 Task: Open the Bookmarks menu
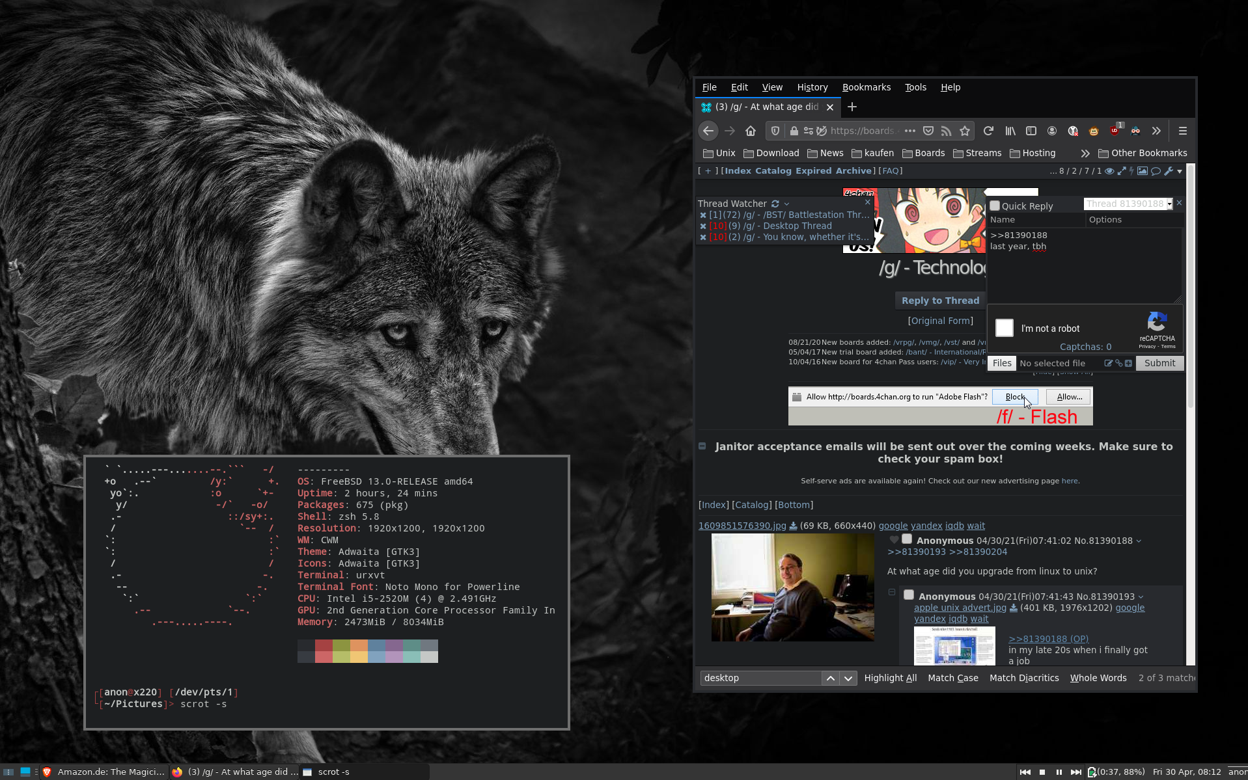coord(866,87)
